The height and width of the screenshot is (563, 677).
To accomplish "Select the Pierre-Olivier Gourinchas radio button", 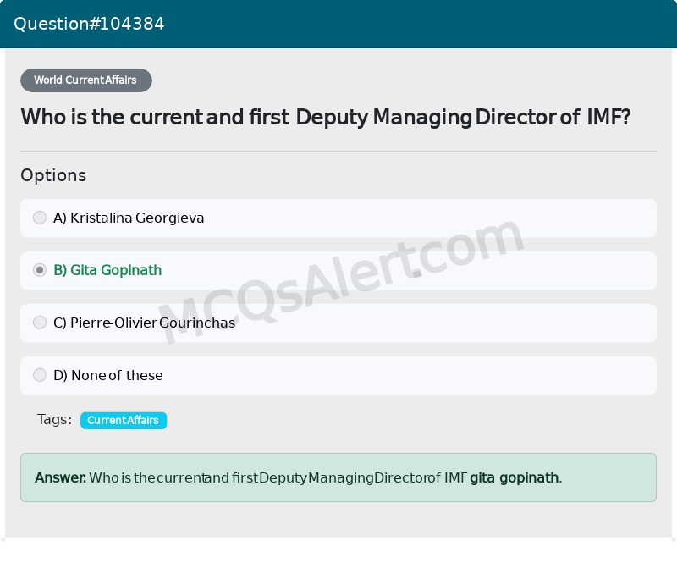I will (40, 323).
